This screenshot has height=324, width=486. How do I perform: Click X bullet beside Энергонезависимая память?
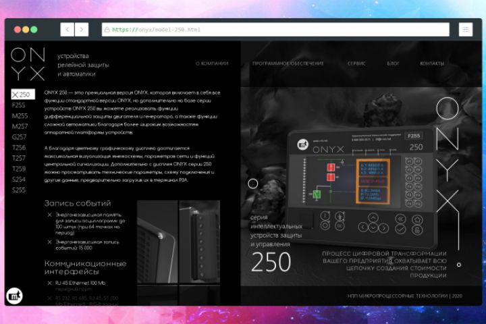(49, 215)
